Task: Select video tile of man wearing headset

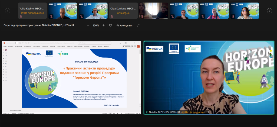Action: [x=93, y=11]
